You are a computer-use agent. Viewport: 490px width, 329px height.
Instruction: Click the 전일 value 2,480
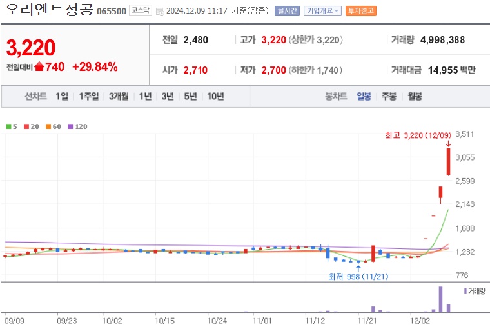point(196,40)
